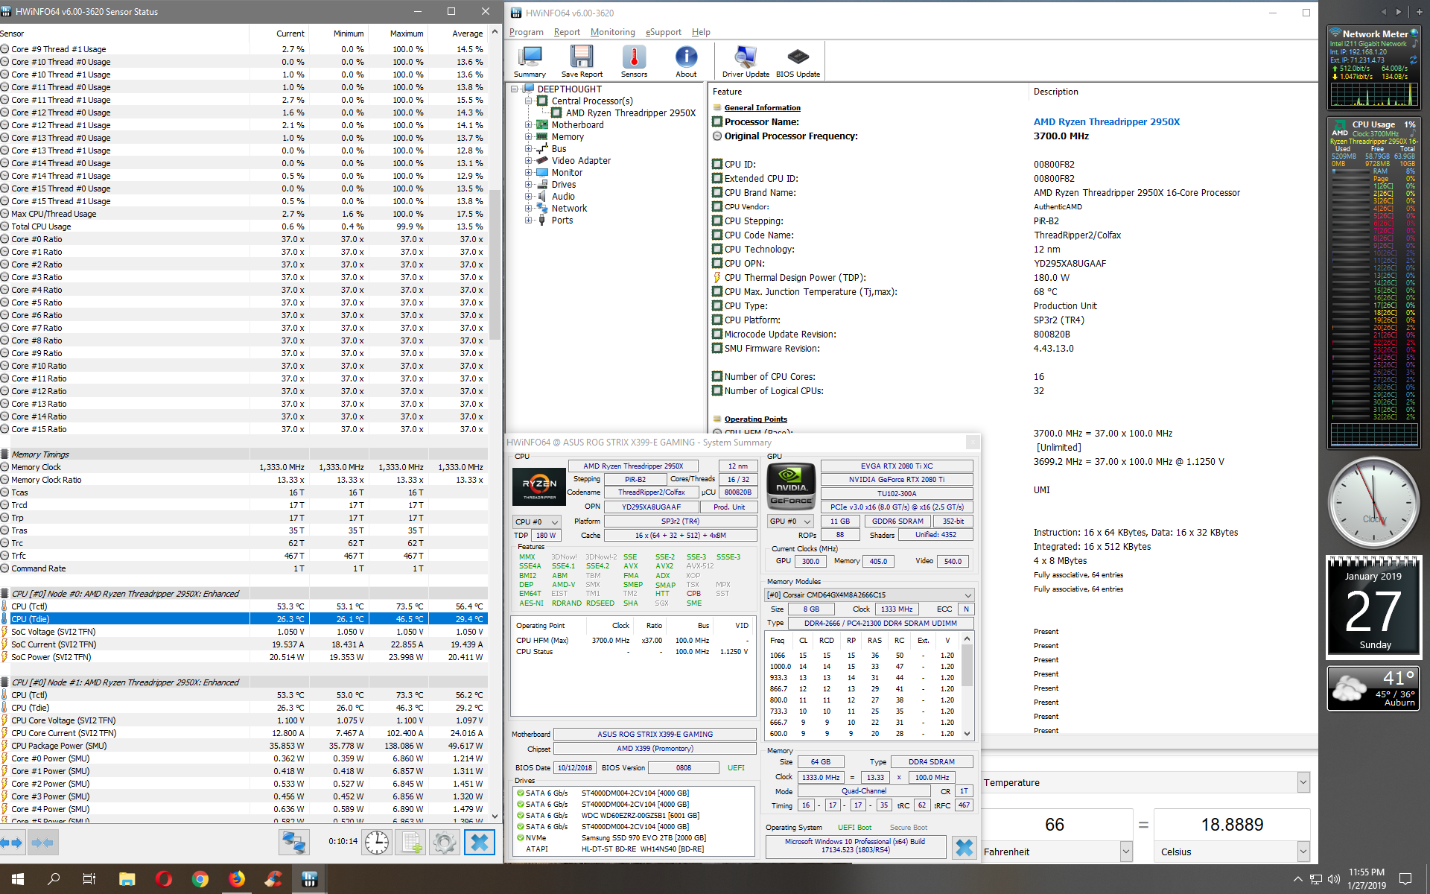Open the Program menu
The image size is (1430, 894).
click(x=526, y=32)
